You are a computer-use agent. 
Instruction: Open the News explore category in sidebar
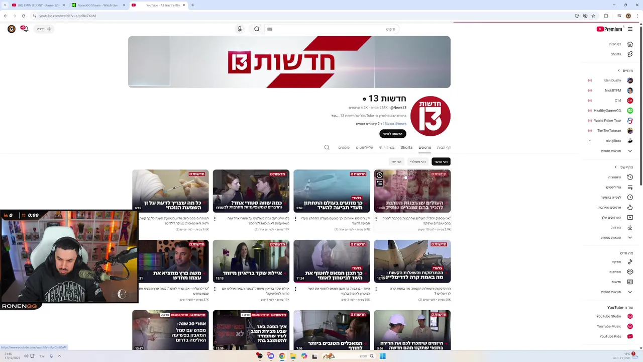pyautogui.click(x=621, y=282)
